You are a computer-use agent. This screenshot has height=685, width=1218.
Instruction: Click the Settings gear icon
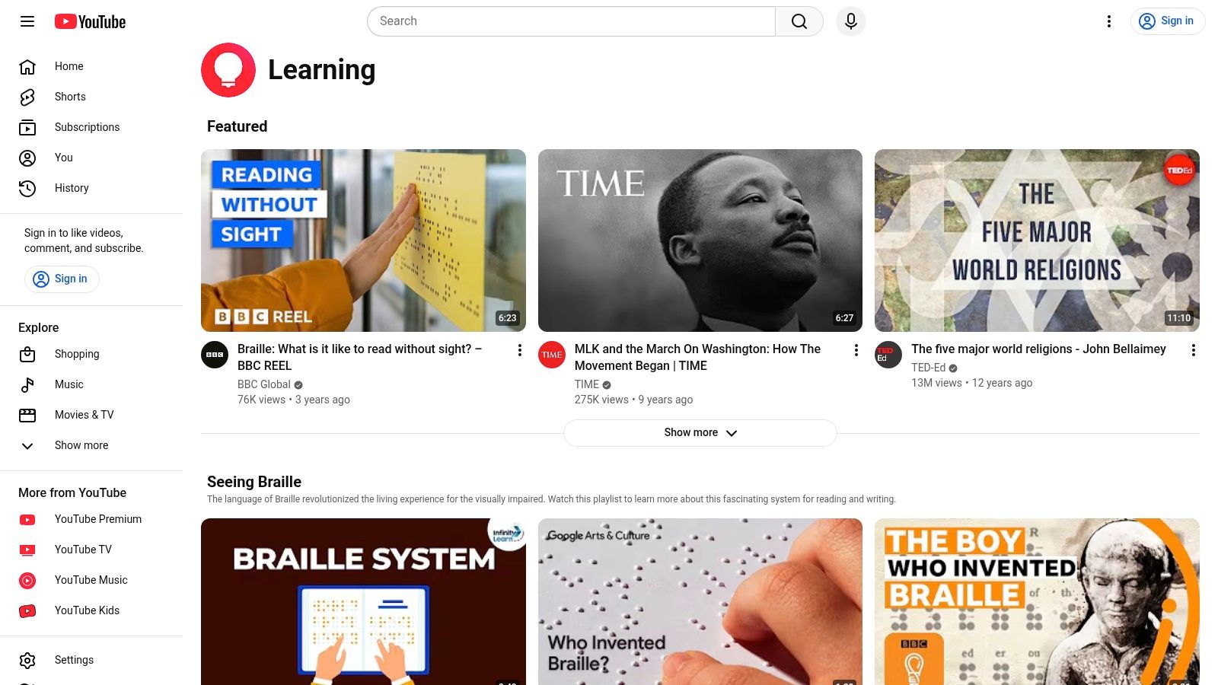[x=27, y=660]
